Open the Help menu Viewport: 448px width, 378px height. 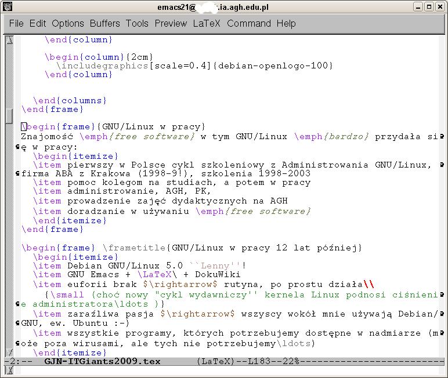coord(286,23)
